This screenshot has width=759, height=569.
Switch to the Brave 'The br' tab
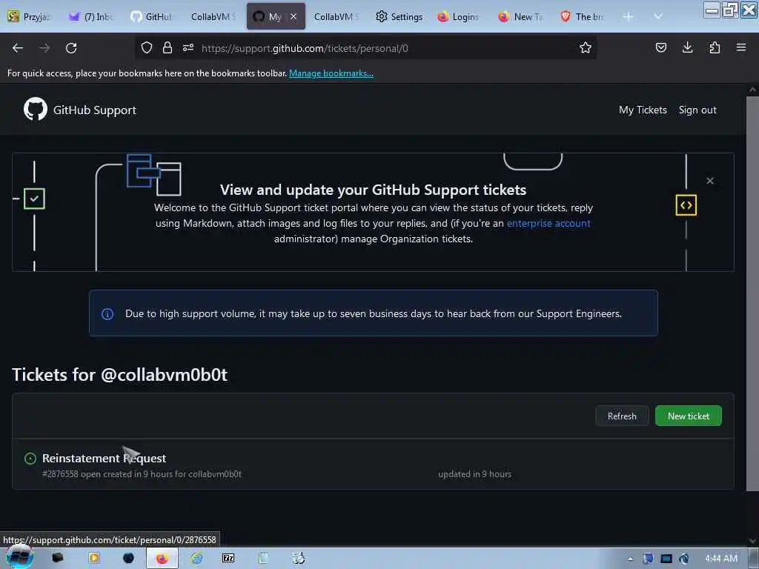coord(583,16)
